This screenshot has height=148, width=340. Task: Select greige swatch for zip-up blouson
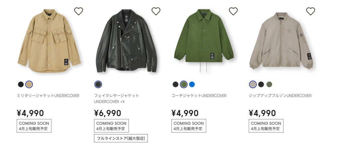253,84
